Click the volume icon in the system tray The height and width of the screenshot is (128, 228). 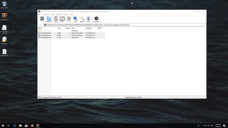click(208, 126)
